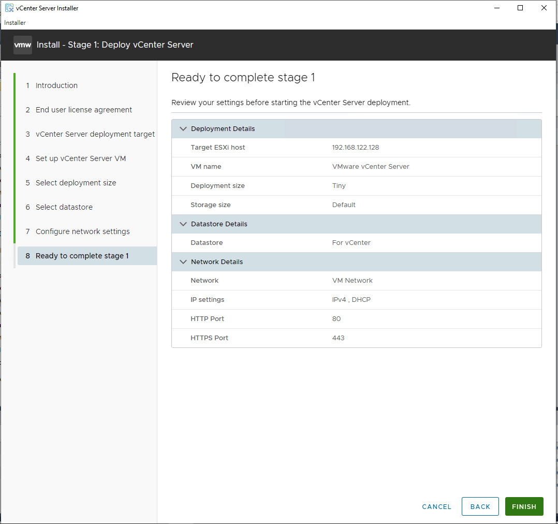Click the HTTP Port label
This screenshot has height=524, width=558.
point(207,319)
